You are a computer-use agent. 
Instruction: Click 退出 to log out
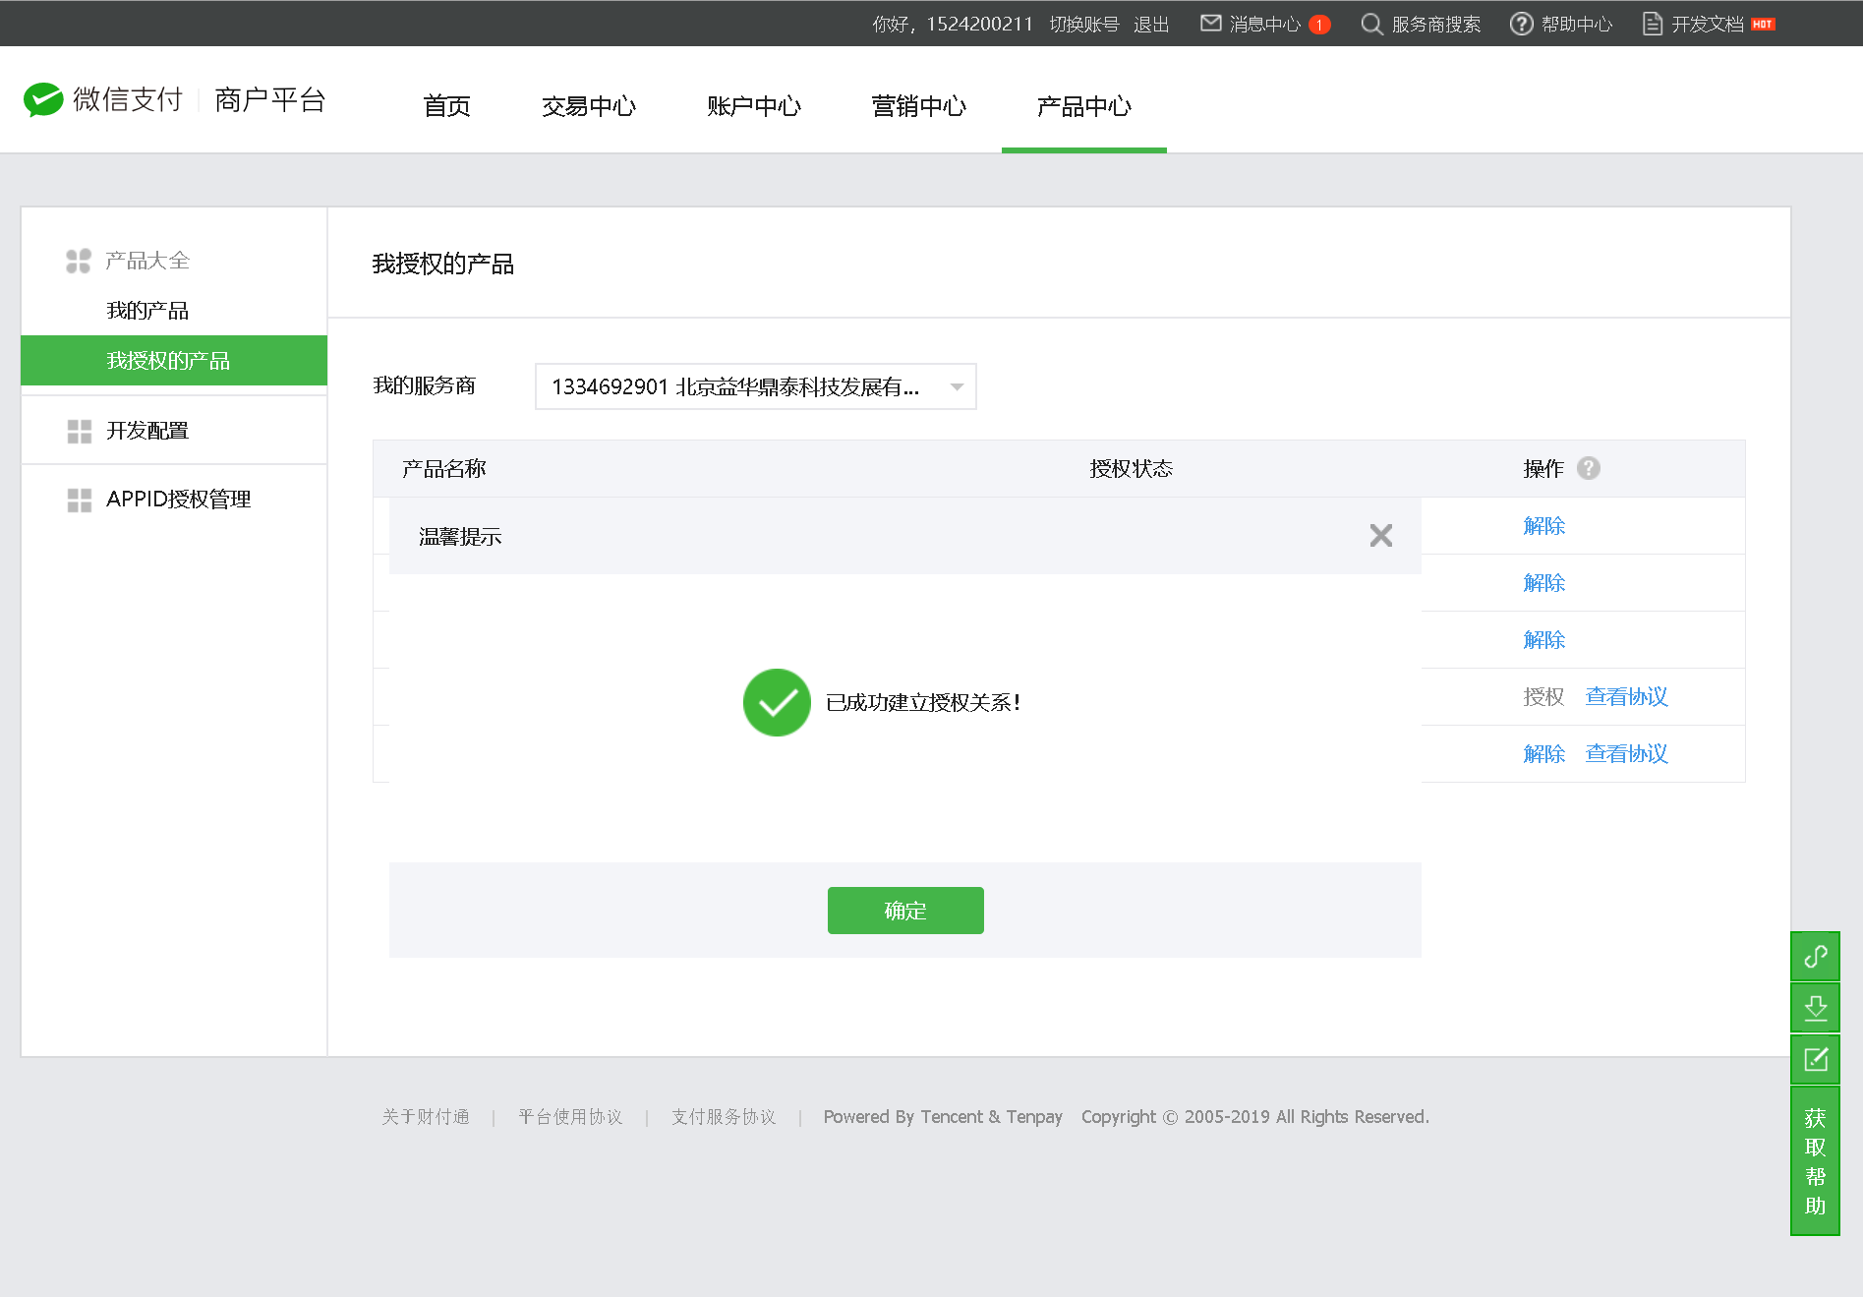(x=1150, y=24)
